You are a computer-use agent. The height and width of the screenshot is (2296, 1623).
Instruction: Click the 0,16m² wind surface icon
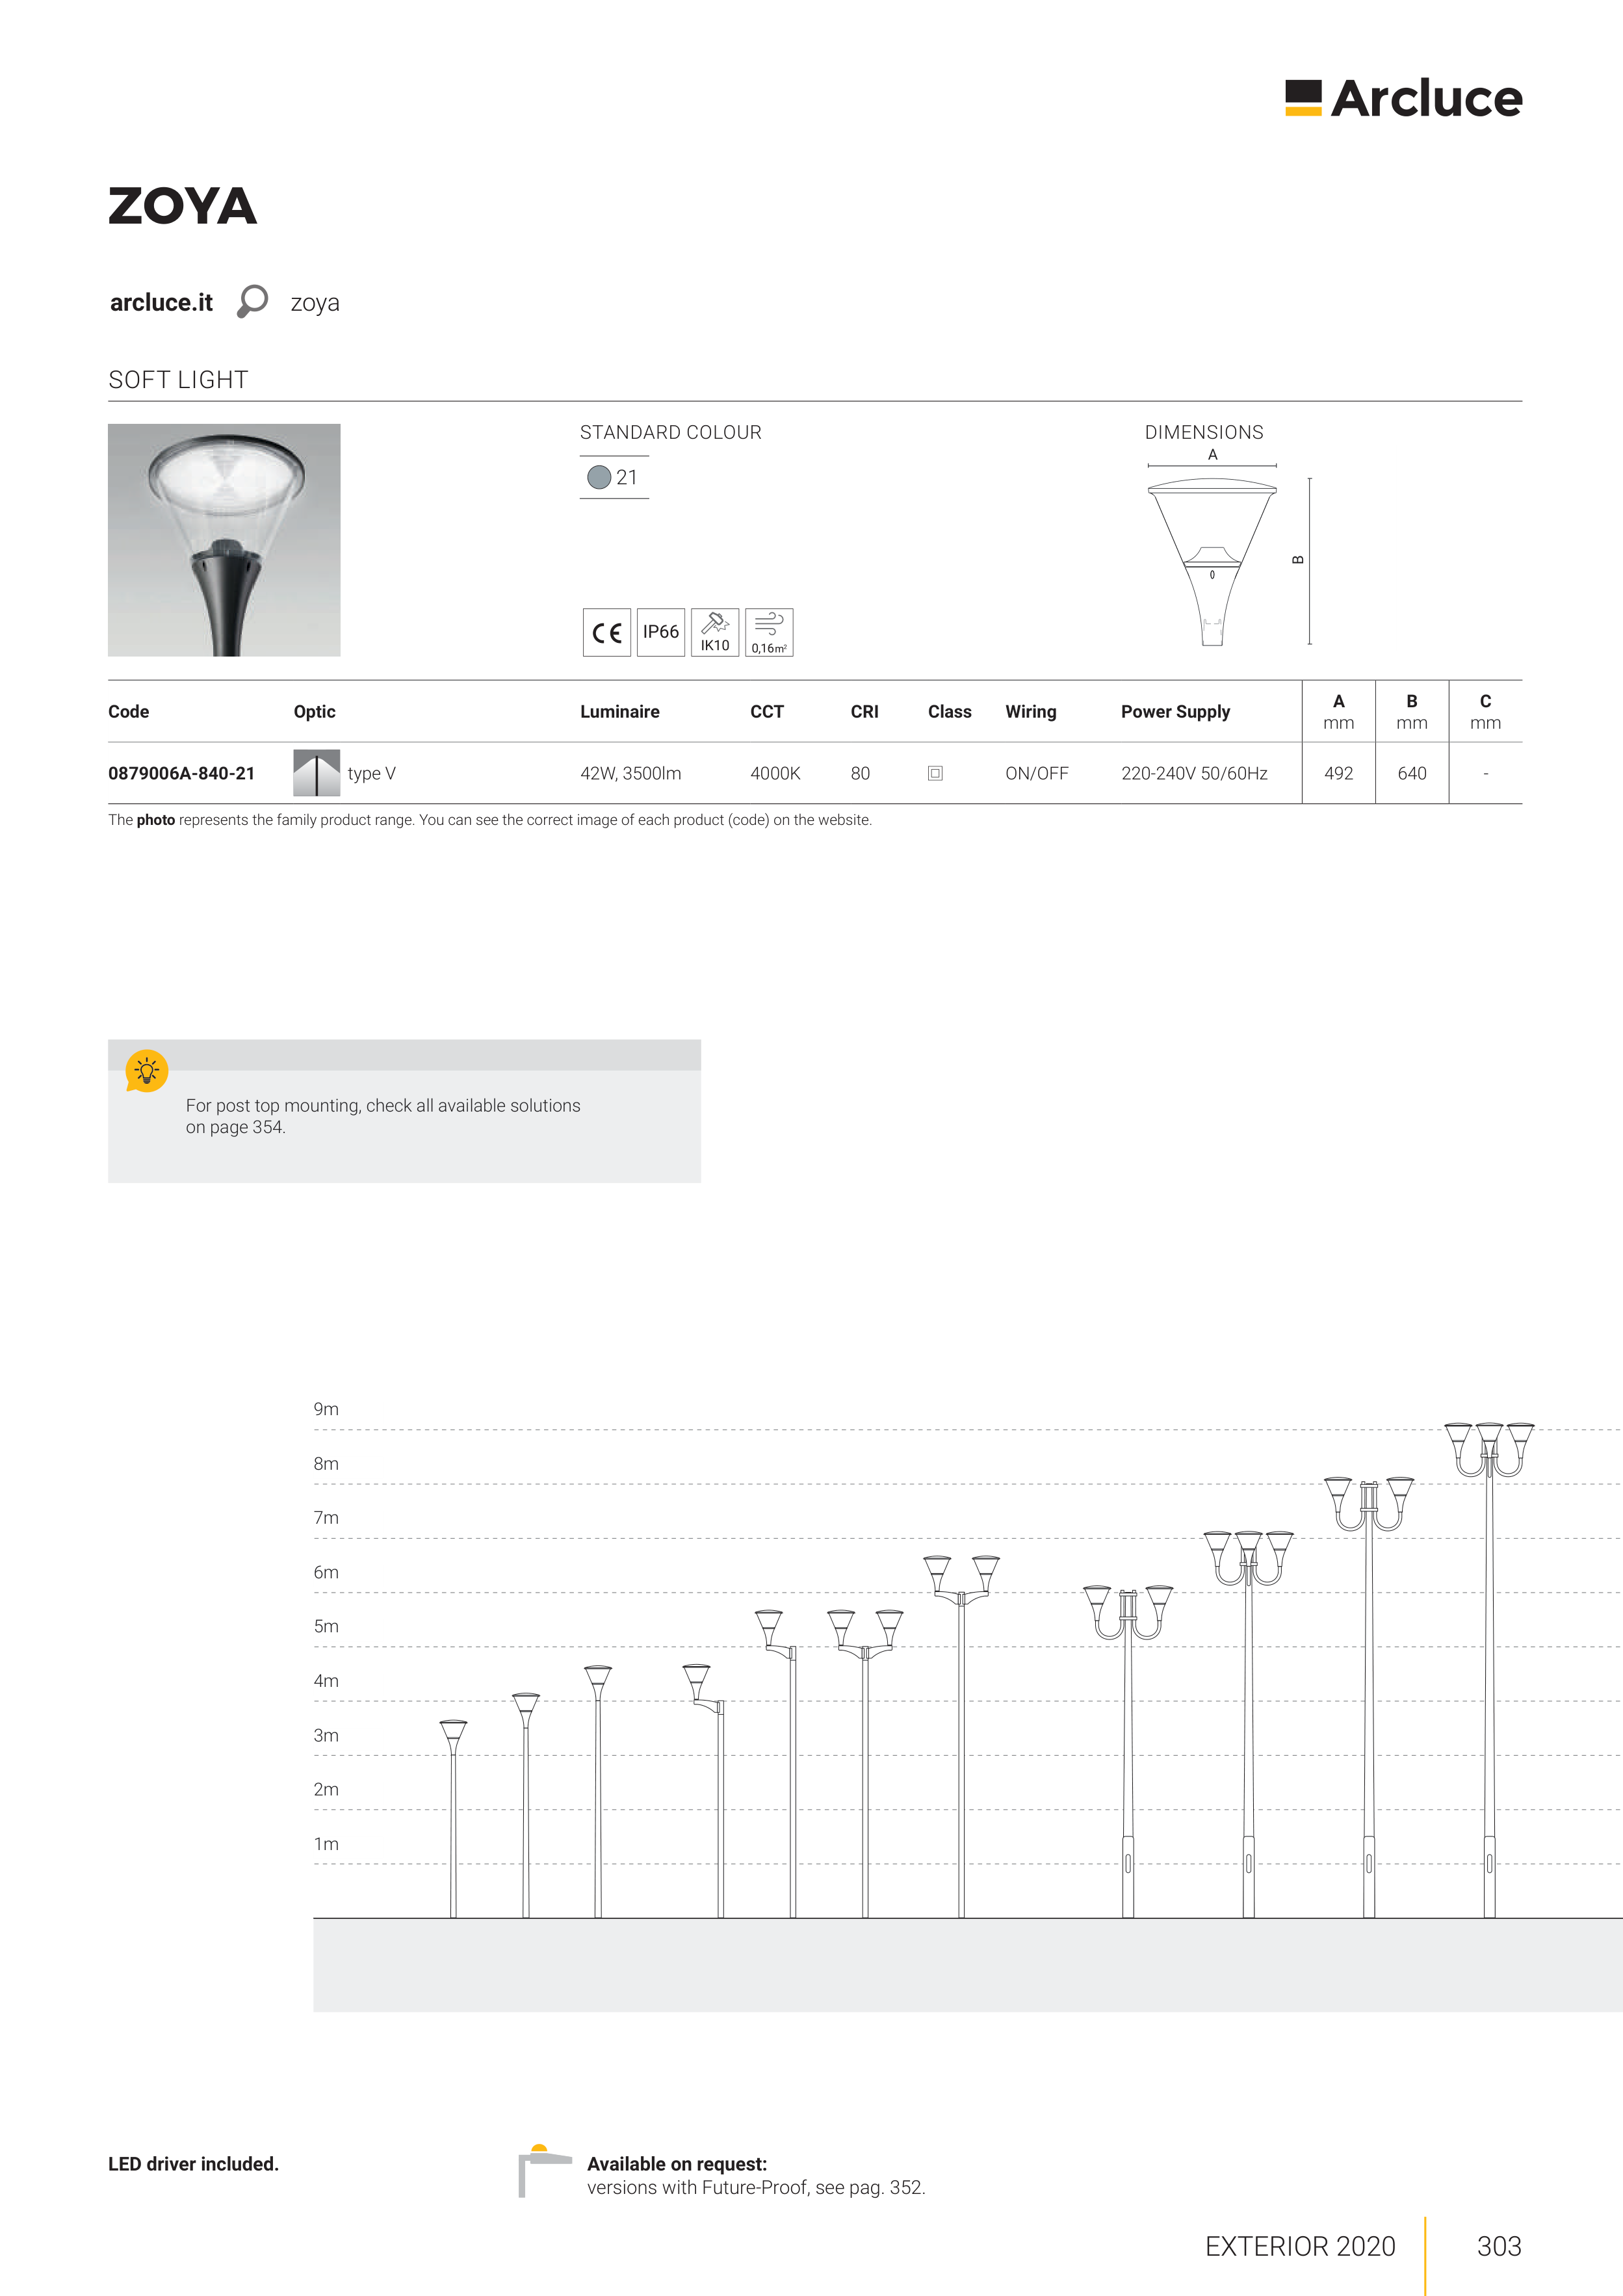coord(769,632)
